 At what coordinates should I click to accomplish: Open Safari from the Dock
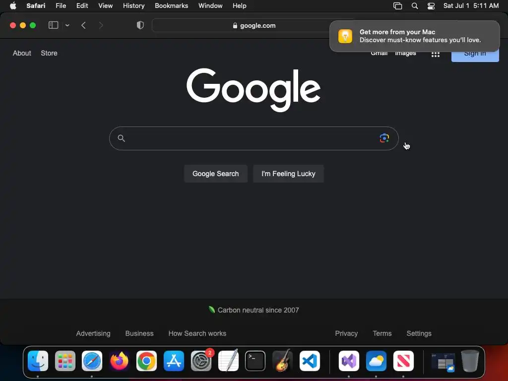coord(92,361)
